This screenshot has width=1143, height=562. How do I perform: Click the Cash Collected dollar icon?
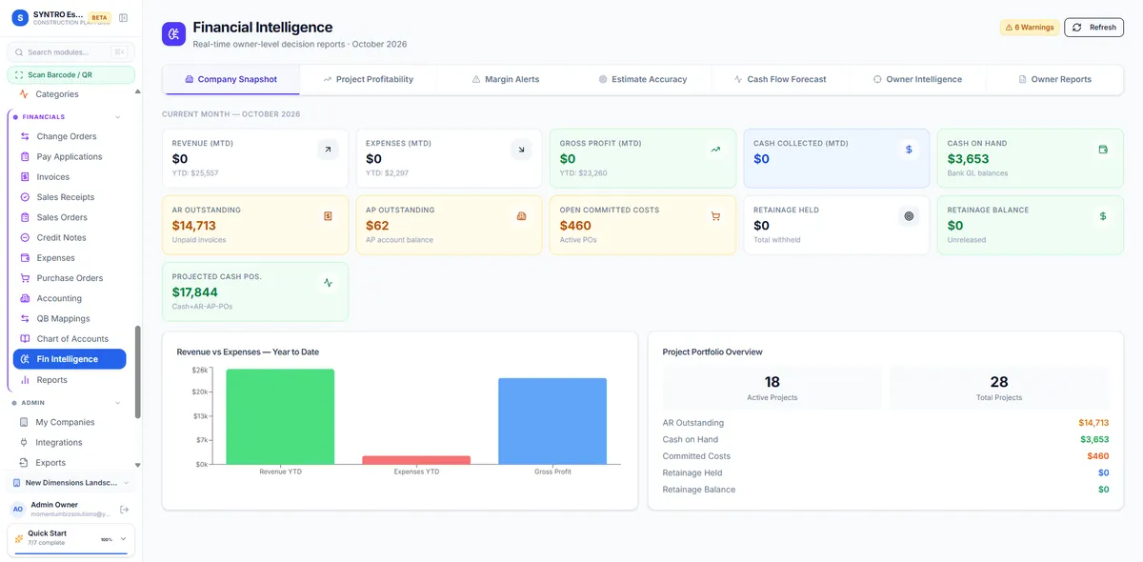pos(909,150)
